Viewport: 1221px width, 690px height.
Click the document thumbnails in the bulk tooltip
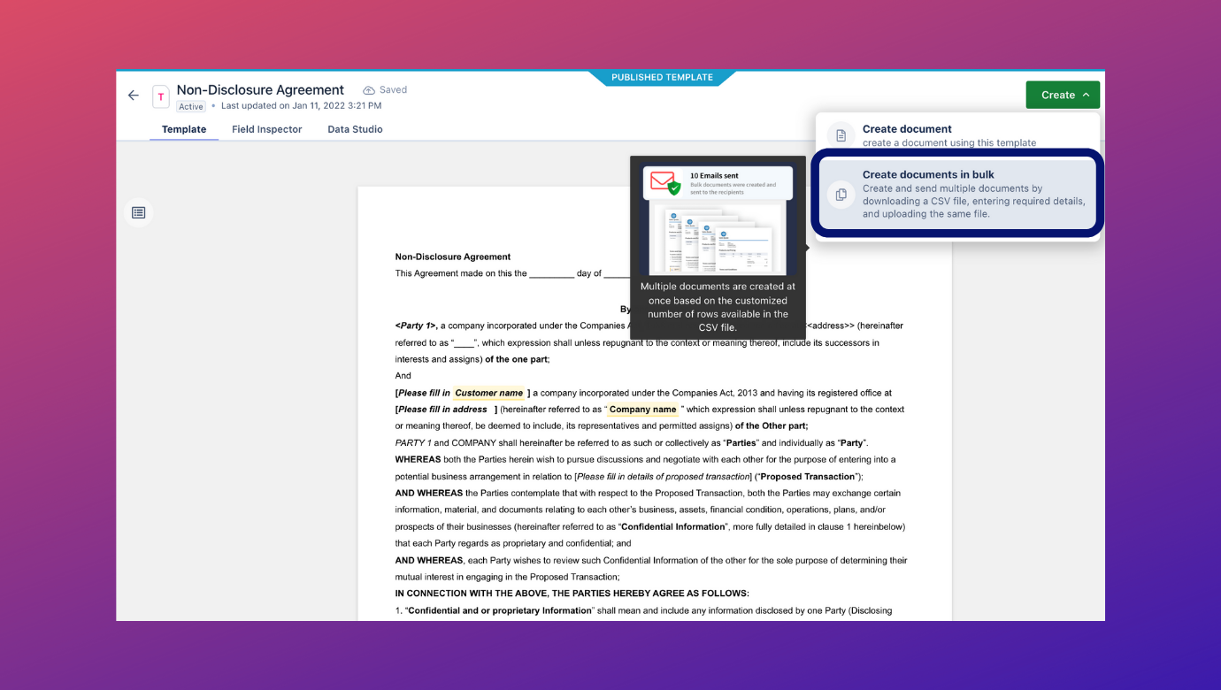[718, 239]
